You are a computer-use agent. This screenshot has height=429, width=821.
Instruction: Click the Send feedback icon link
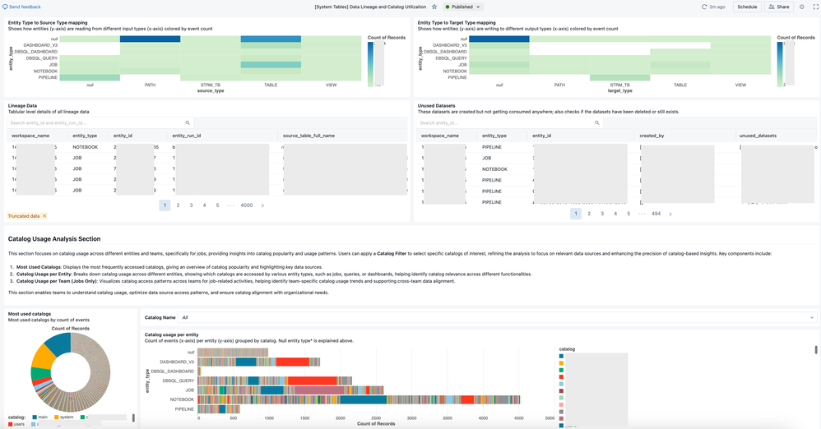(4, 7)
